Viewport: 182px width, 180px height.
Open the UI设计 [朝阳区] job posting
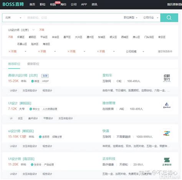click(20, 103)
